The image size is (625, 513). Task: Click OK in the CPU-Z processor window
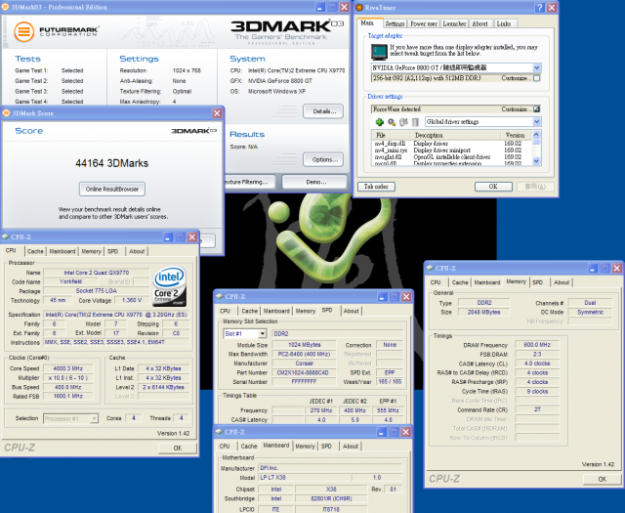point(178,448)
